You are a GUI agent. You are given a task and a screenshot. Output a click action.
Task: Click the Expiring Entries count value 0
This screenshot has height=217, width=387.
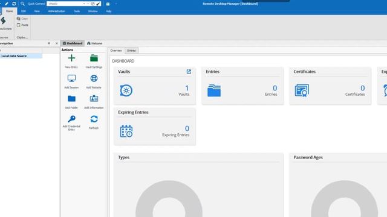[x=187, y=128]
